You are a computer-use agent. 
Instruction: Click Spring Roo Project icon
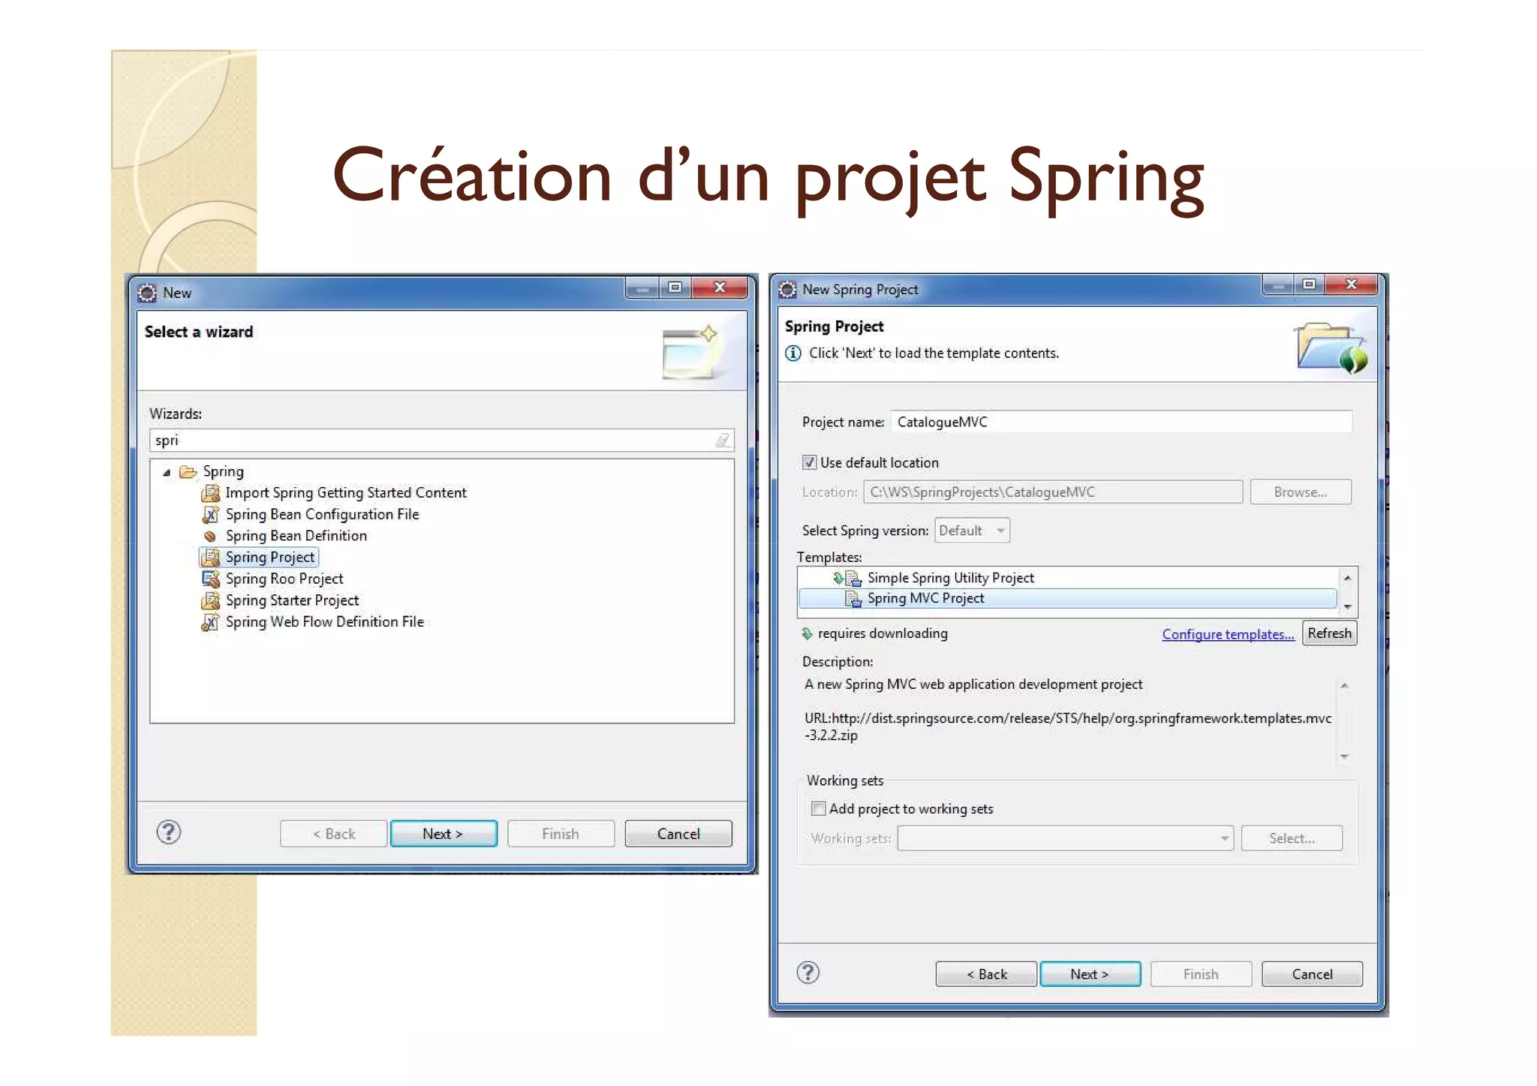tap(211, 579)
